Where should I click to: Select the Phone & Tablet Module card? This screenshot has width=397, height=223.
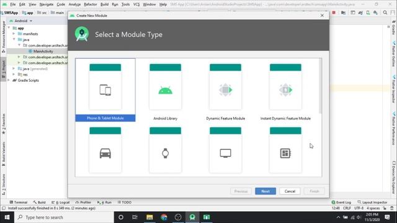point(105,90)
